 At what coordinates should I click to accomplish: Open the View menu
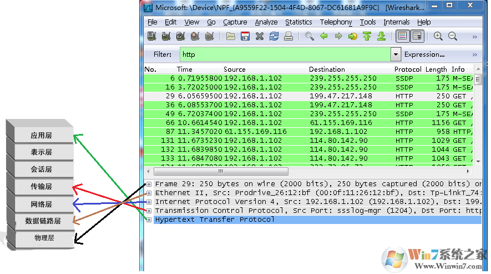[191, 22]
